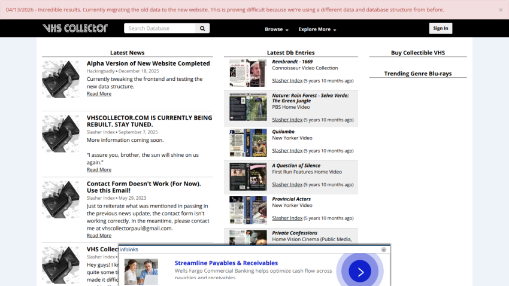Expand the Explore More menu
Viewport: 509px width, 286px height.
coord(317,29)
